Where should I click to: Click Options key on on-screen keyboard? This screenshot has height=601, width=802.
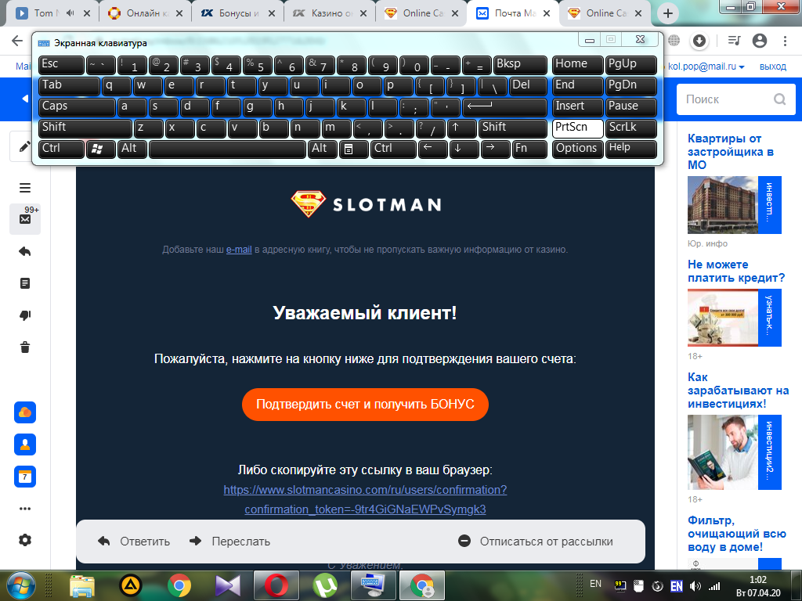pos(577,149)
